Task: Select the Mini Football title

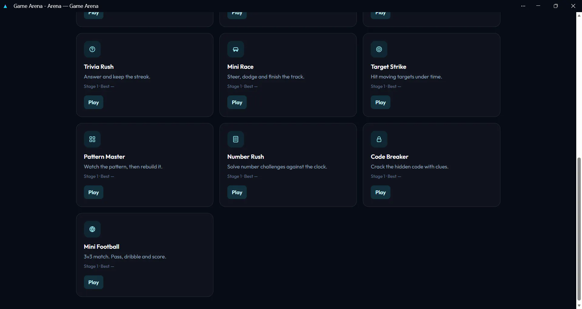Action: [102, 247]
